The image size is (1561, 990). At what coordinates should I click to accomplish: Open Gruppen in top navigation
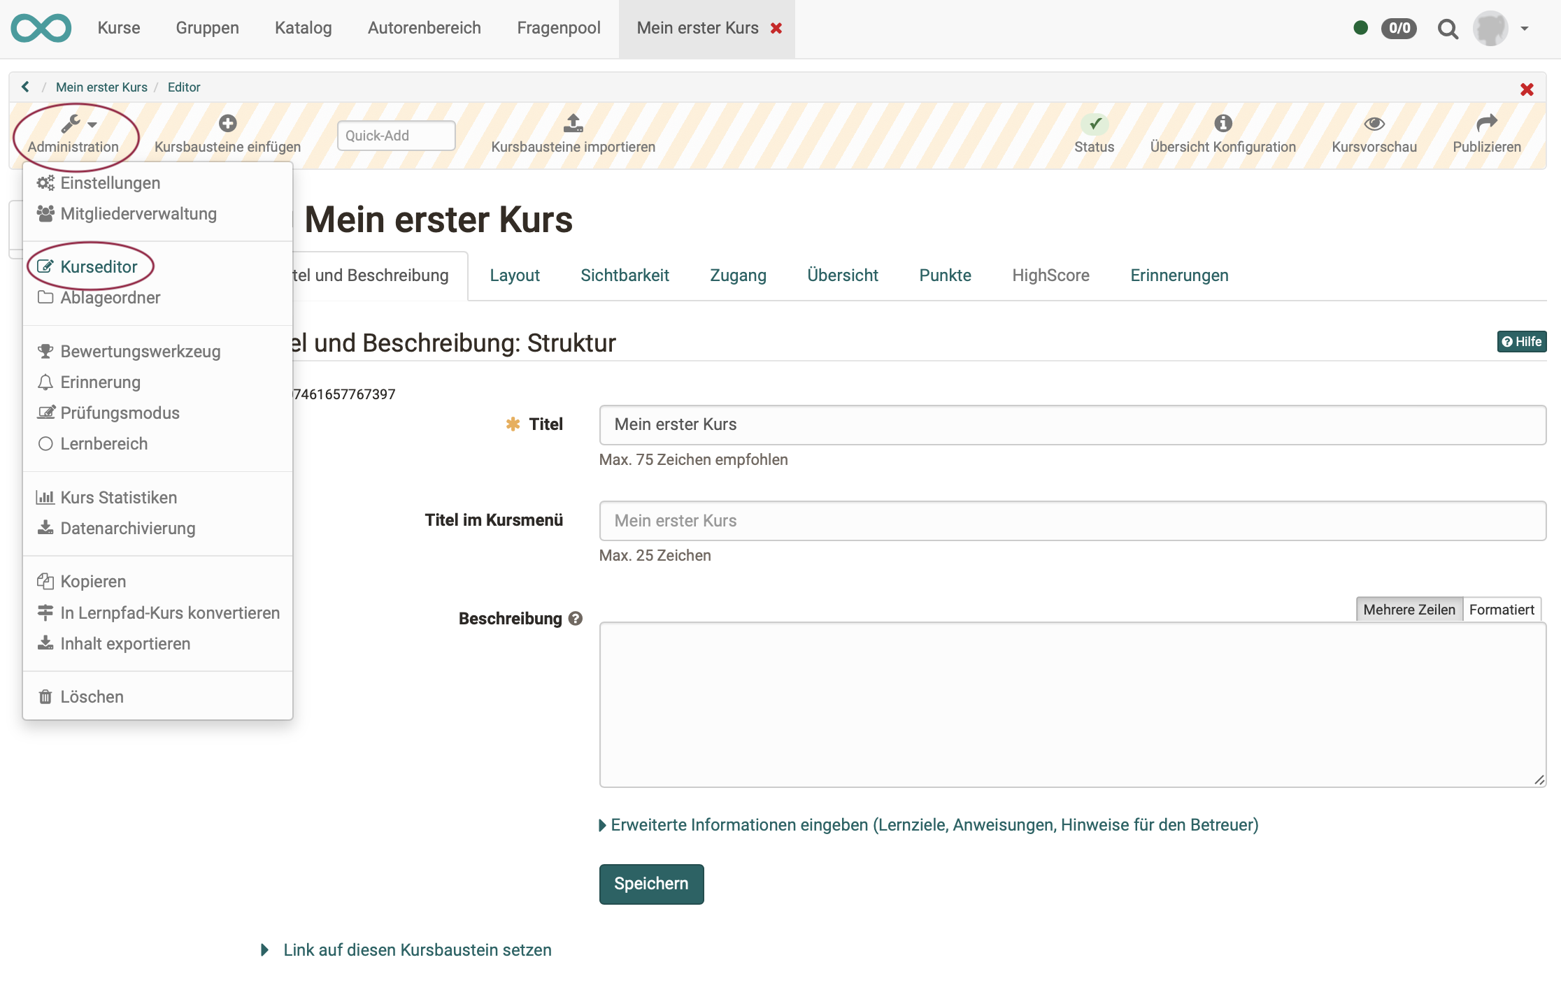click(207, 28)
